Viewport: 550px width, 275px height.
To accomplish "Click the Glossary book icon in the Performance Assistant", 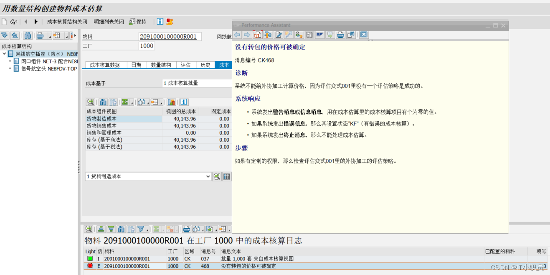I will 309,35.
